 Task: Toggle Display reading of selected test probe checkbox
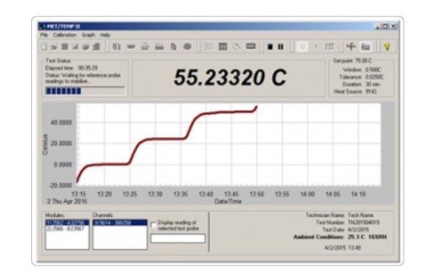[154, 225]
